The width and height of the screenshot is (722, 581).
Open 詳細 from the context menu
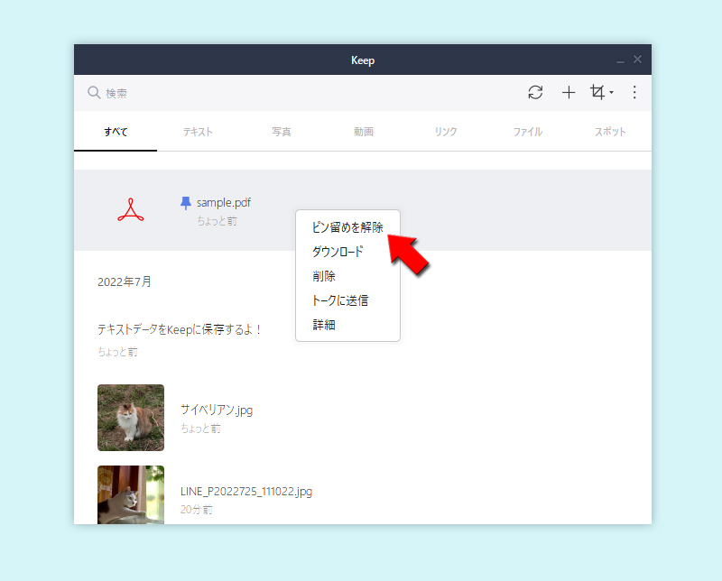click(x=323, y=325)
